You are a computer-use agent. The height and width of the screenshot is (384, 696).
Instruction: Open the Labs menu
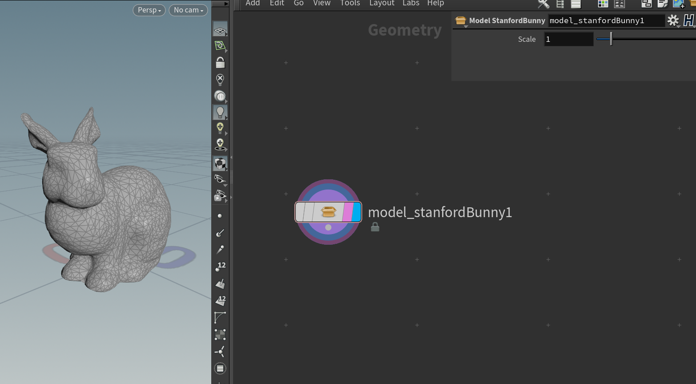(410, 3)
